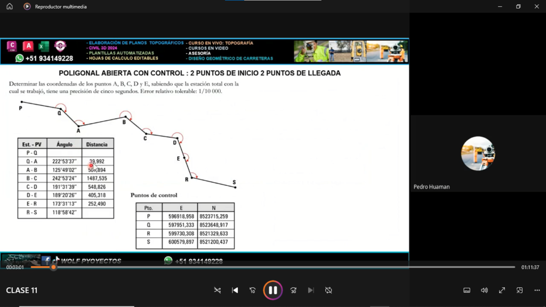Image resolution: width=546 pixels, height=307 pixels.
Task: Toggle subtitles and captions
Action: (x=467, y=290)
